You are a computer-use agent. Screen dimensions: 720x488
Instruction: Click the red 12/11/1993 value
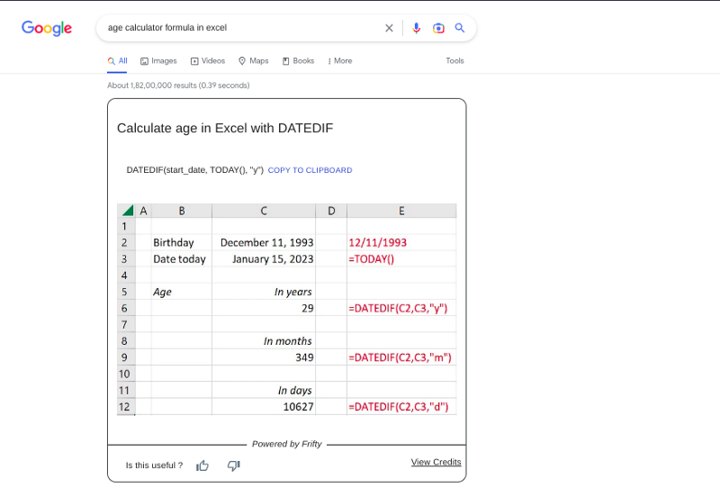point(377,242)
